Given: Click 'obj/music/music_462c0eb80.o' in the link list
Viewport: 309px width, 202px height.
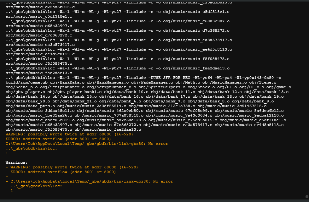Looking at the screenshot, I should click(x=110, y=111).
